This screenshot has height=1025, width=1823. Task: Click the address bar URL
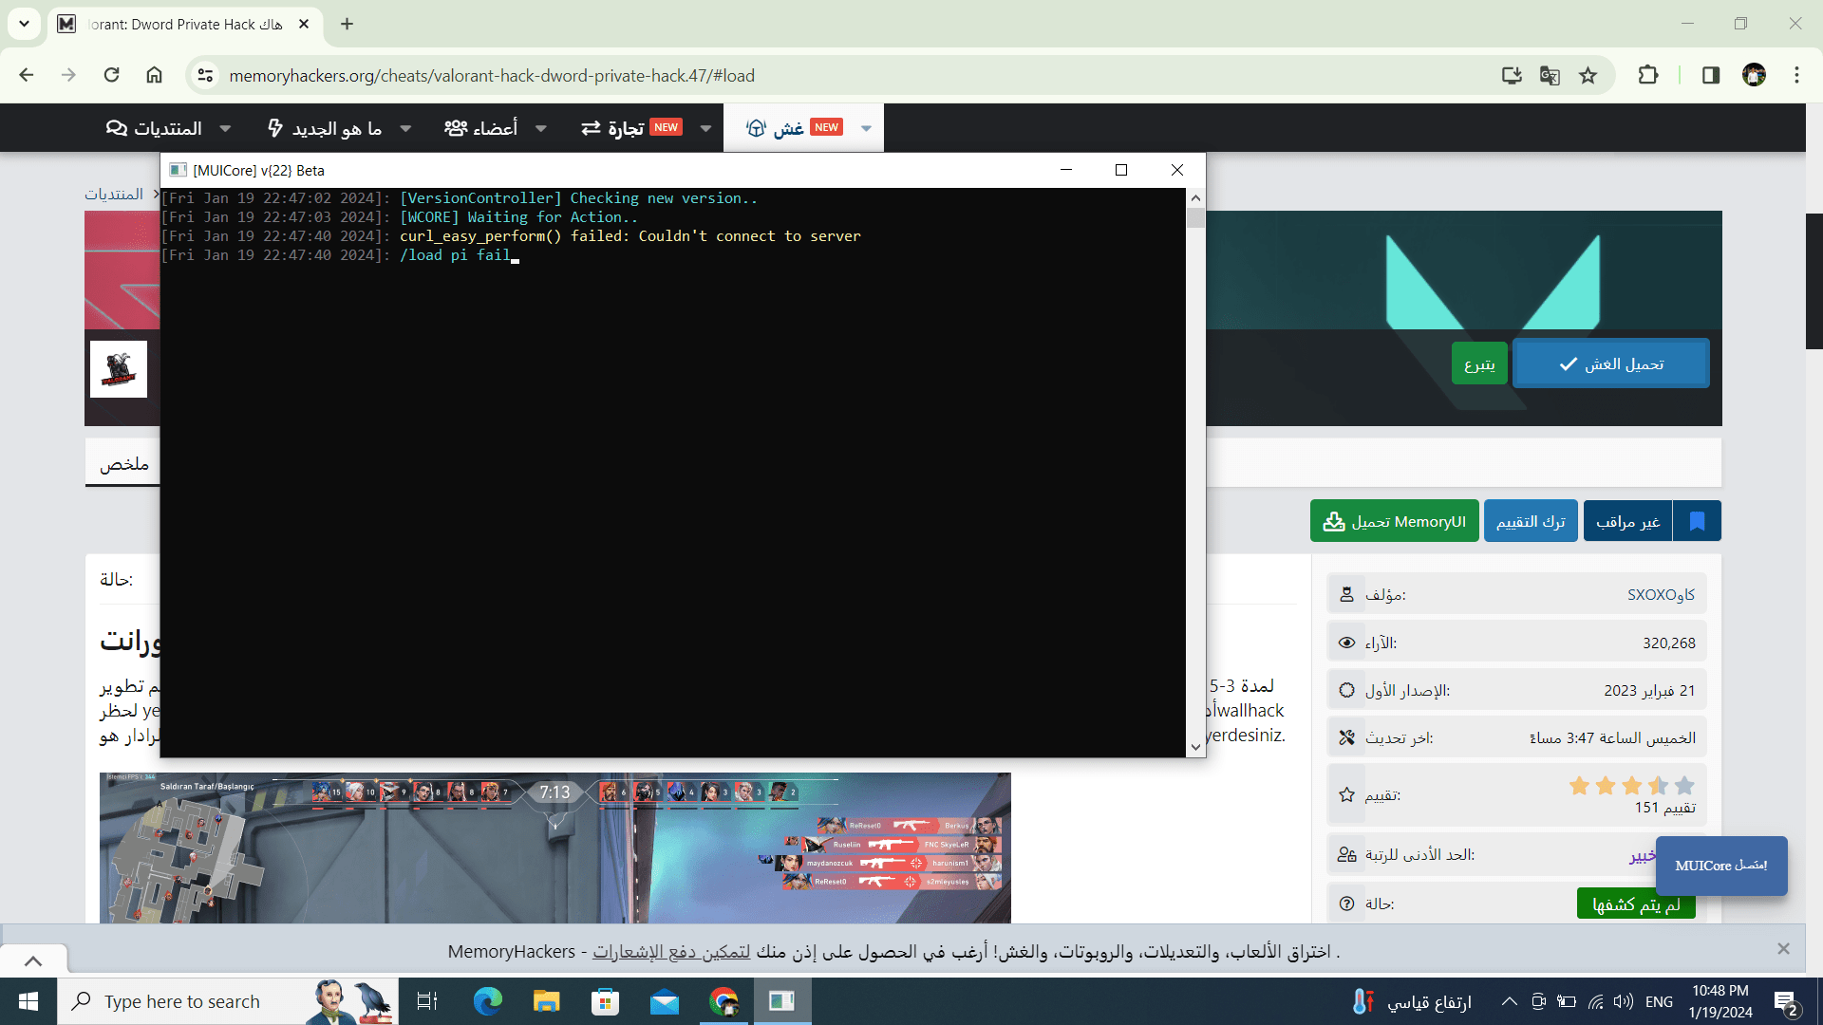(x=492, y=75)
